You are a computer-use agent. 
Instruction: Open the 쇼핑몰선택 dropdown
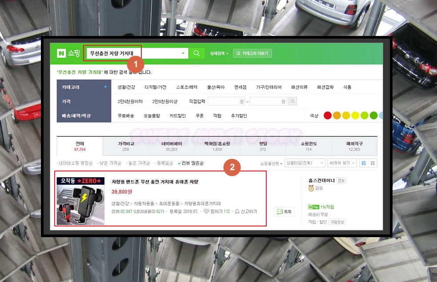tap(271, 163)
